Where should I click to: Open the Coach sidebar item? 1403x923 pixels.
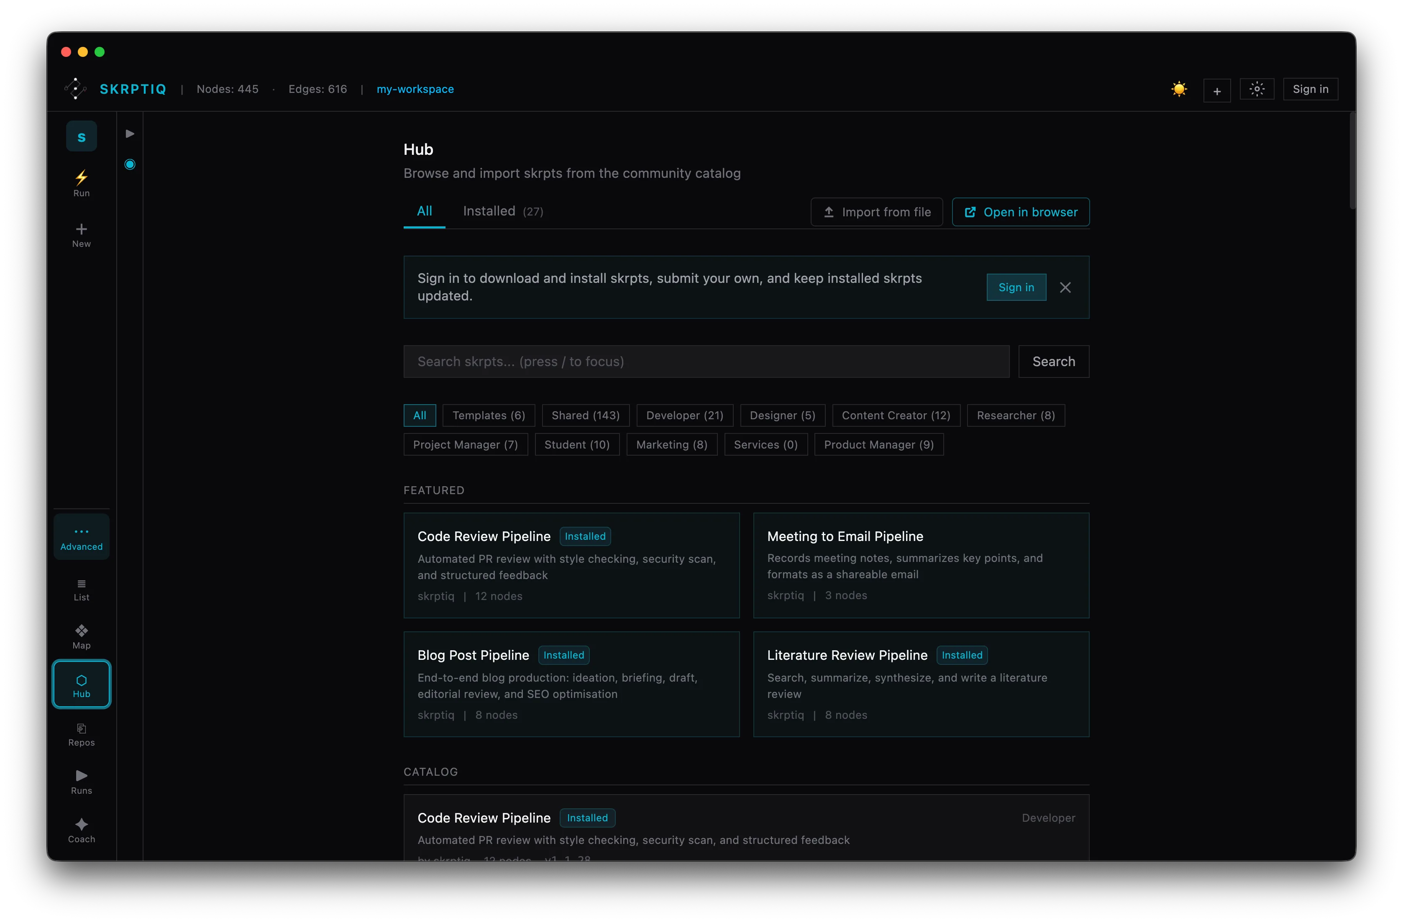81,831
